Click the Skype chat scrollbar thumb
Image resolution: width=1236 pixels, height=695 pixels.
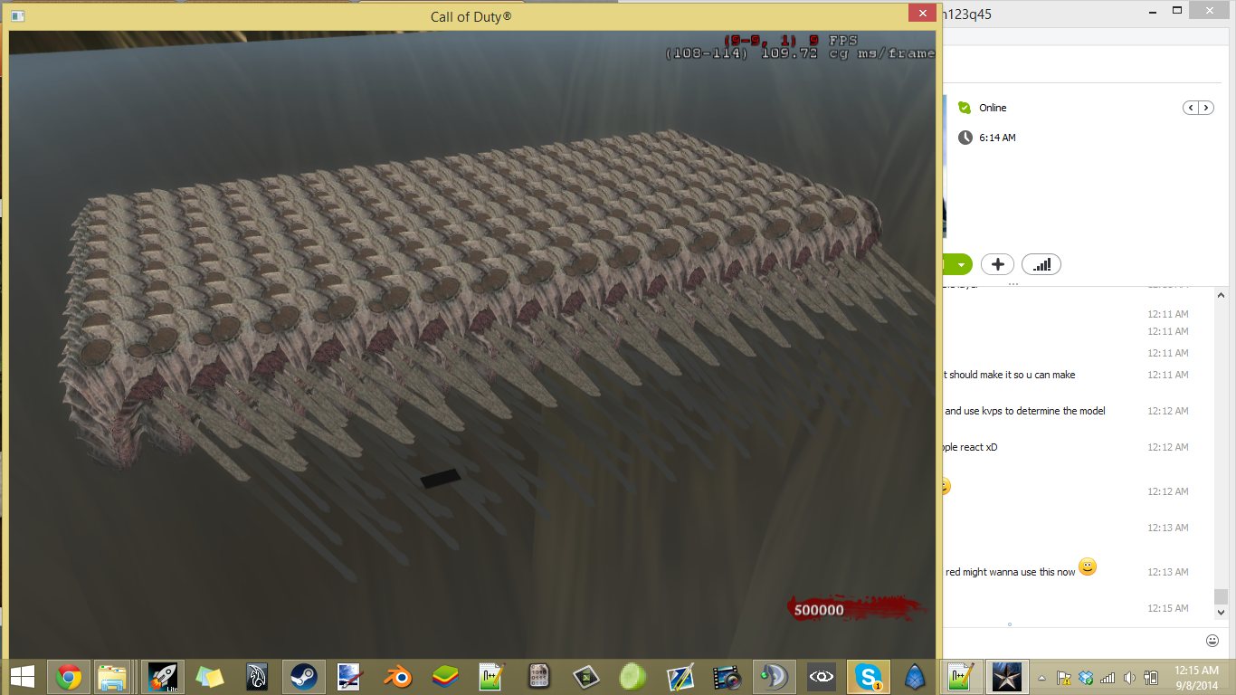tap(1221, 596)
